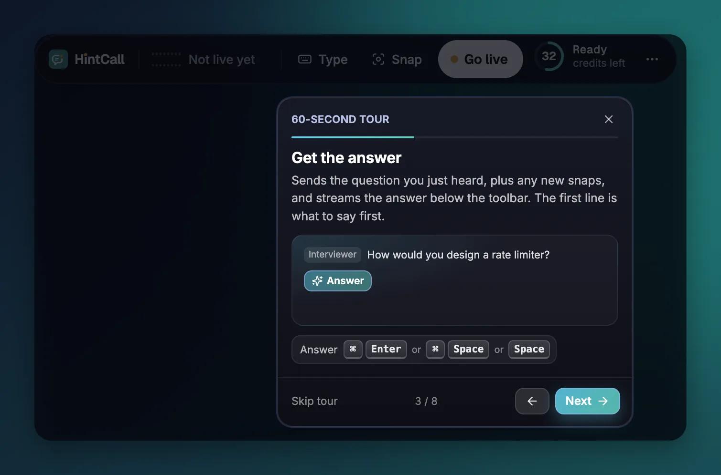
Task: Click Next to advance the tour
Action: click(x=588, y=401)
